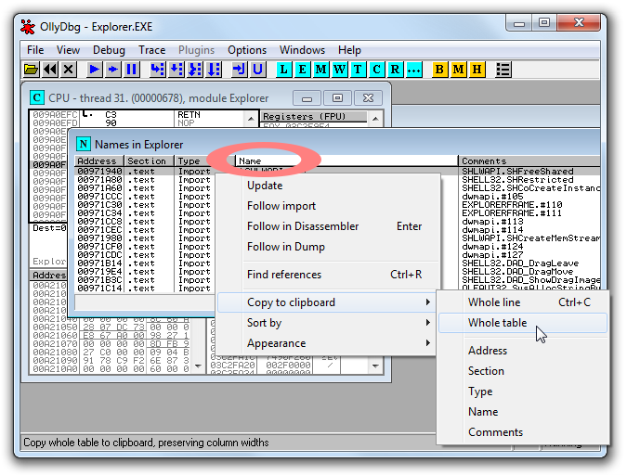The image size is (627, 475).
Task: Click the Address column header in Names
Action: tap(99, 161)
